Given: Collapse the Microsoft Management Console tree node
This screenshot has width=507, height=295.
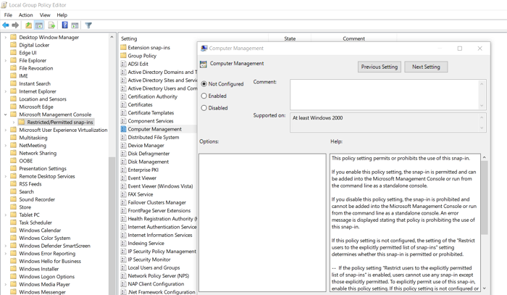Looking at the screenshot, I should point(6,115).
